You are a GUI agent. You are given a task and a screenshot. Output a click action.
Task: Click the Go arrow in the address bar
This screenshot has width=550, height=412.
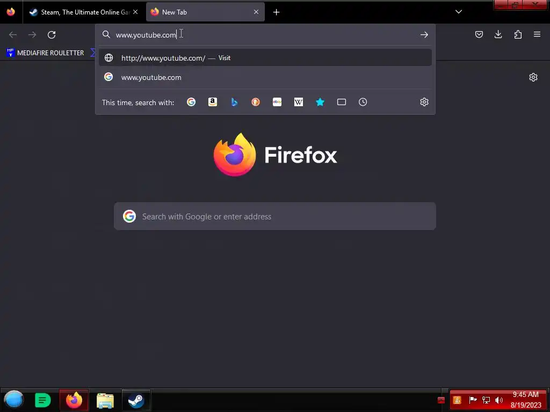tap(424, 35)
